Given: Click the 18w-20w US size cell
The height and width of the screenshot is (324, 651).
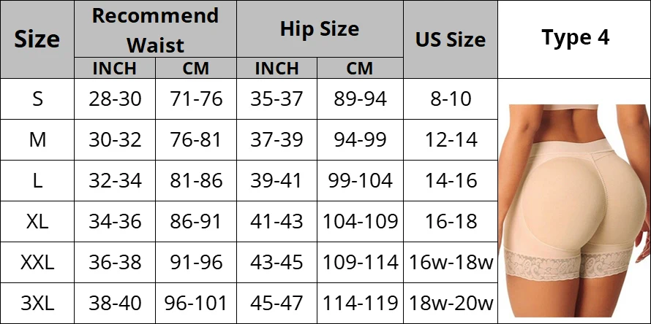Looking at the screenshot, I should [451, 304].
